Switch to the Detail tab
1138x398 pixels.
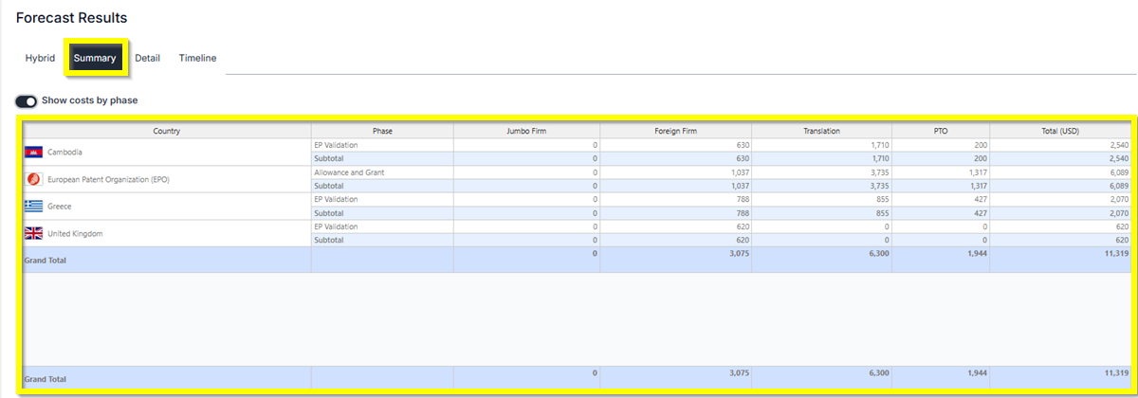147,58
